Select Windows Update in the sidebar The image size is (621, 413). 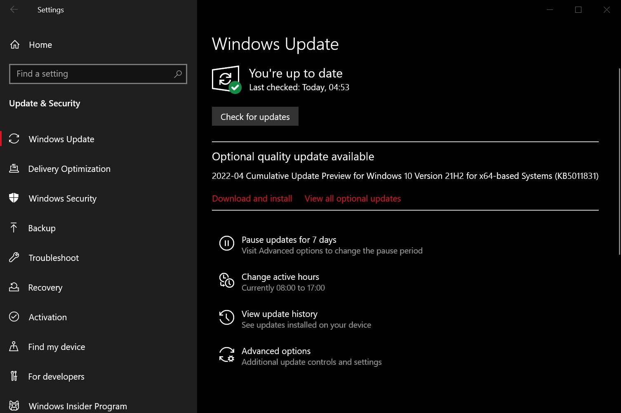[x=61, y=139]
